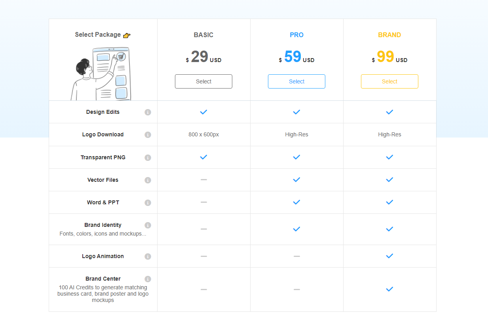Viewport: 488px width, 332px height.
Task: Click the Word & PPT dash in BASIC column
Action: (x=203, y=202)
